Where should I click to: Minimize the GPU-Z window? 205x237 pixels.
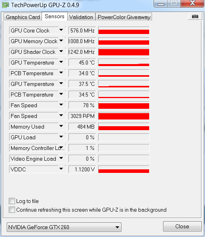pyautogui.click(x=161, y=4)
